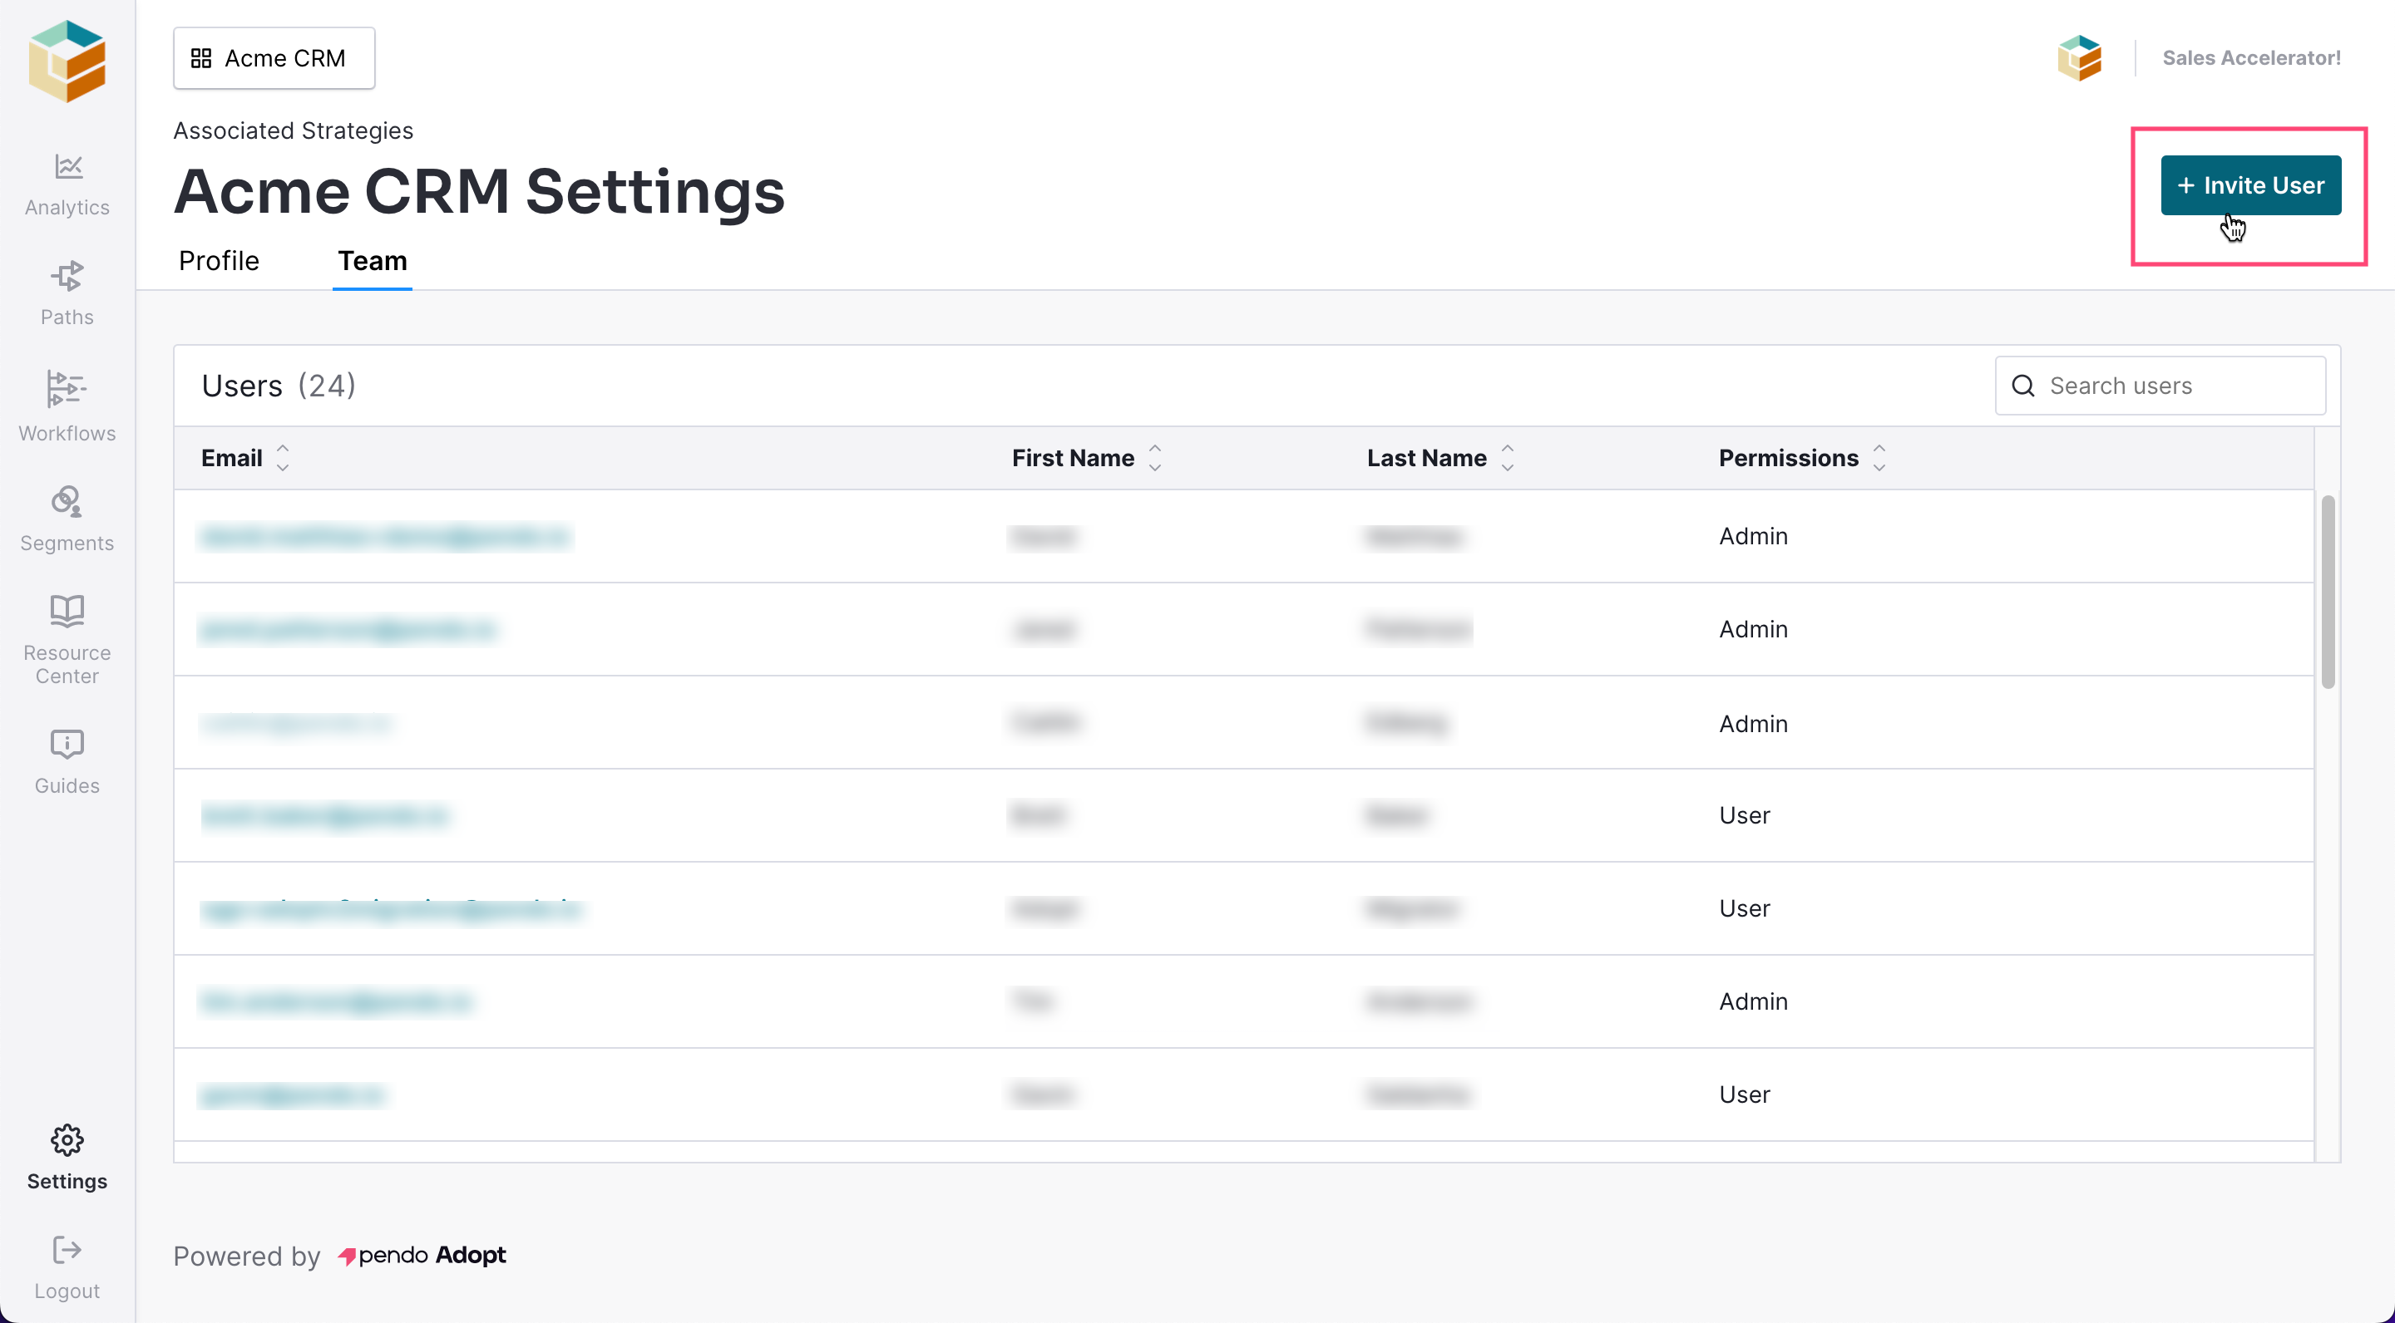Open the pendo Adopt link
Screen dimensions: 2395x1323
point(422,1255)
